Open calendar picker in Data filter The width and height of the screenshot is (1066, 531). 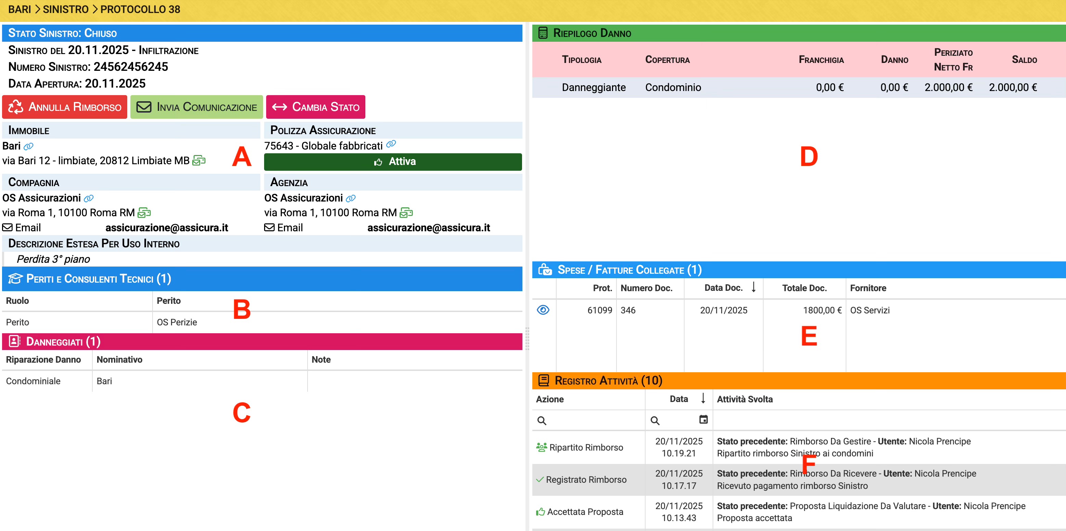[703, 420]
